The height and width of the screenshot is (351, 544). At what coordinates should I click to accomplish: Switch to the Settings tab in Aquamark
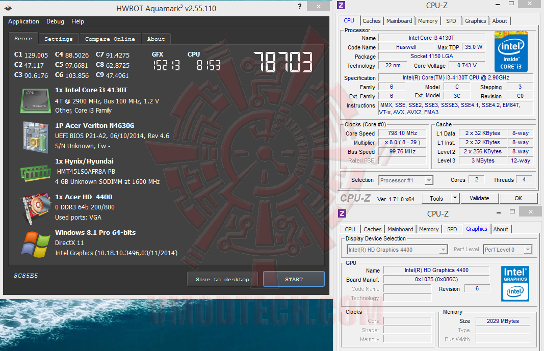[x=59, y=39]
